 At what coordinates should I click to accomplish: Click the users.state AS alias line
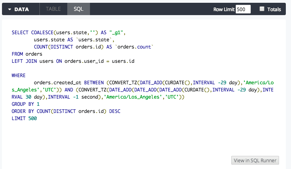point(74,39)
